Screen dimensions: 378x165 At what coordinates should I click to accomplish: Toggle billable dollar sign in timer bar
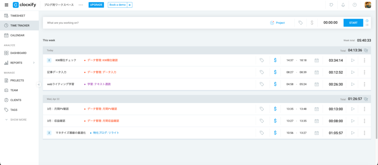(312, 23)
